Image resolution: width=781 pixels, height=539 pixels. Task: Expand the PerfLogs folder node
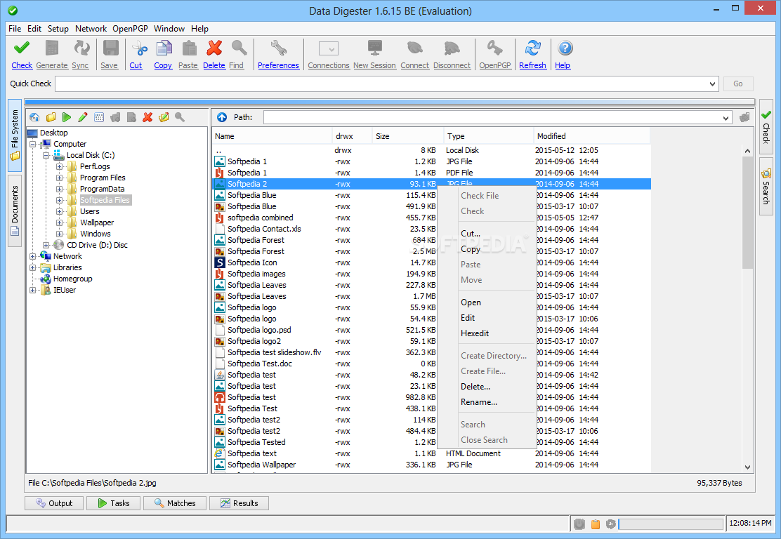click(x=59, y=167)
